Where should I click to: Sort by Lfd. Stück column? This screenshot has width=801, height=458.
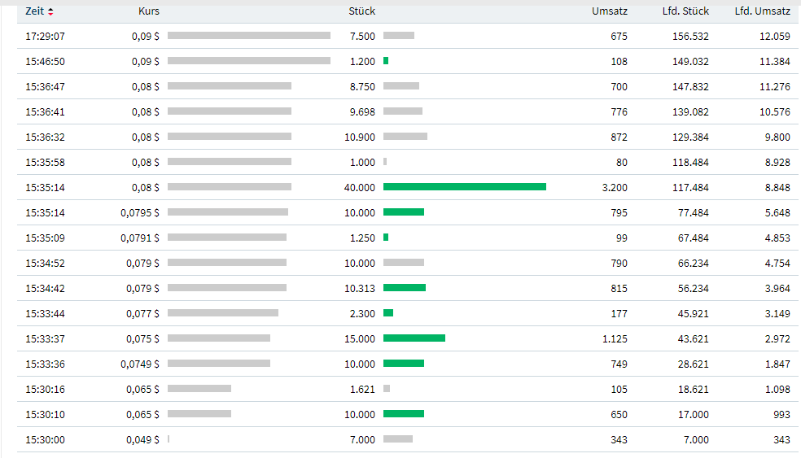coord(685,11)
